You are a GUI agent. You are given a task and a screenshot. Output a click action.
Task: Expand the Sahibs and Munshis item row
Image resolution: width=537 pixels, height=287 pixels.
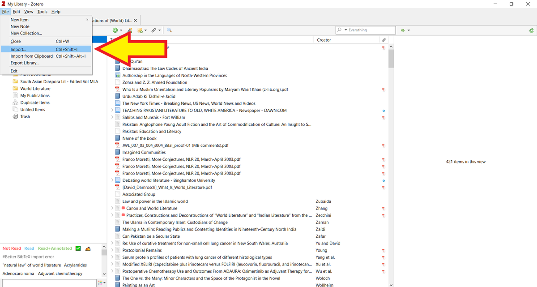(x=112, y=117)
